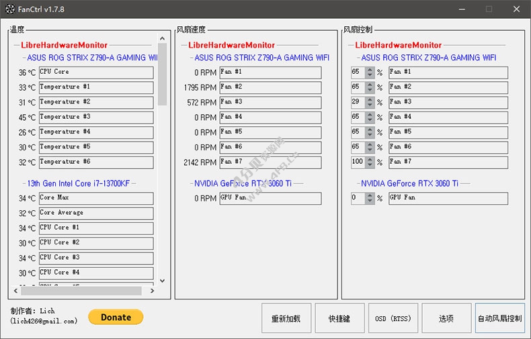Decrease Fan #2 control percentage with down arrow
Viewport: 531px width, 339px height.
click(370, 90)
